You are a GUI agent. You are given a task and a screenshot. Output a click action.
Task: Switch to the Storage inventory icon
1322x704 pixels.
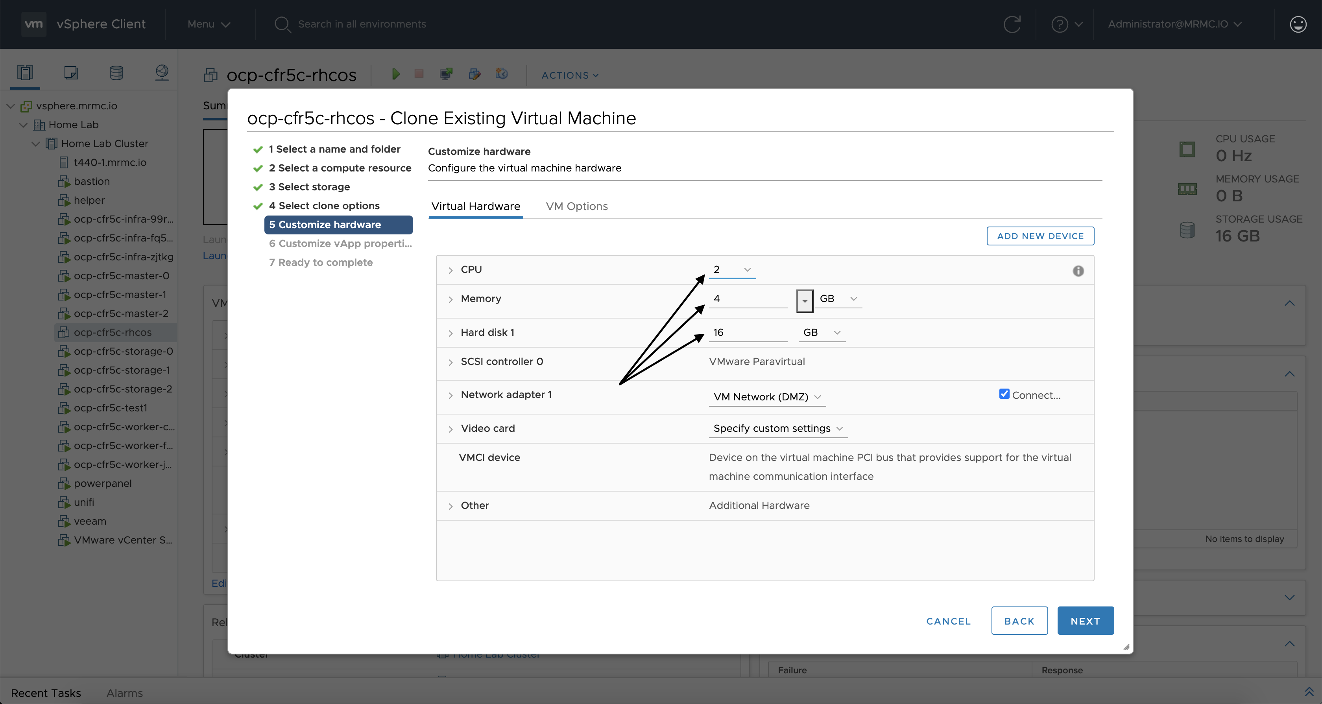tap(116, 73)
